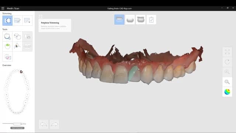Select the green-topped tooth tool icon

[x=7, y=47]
